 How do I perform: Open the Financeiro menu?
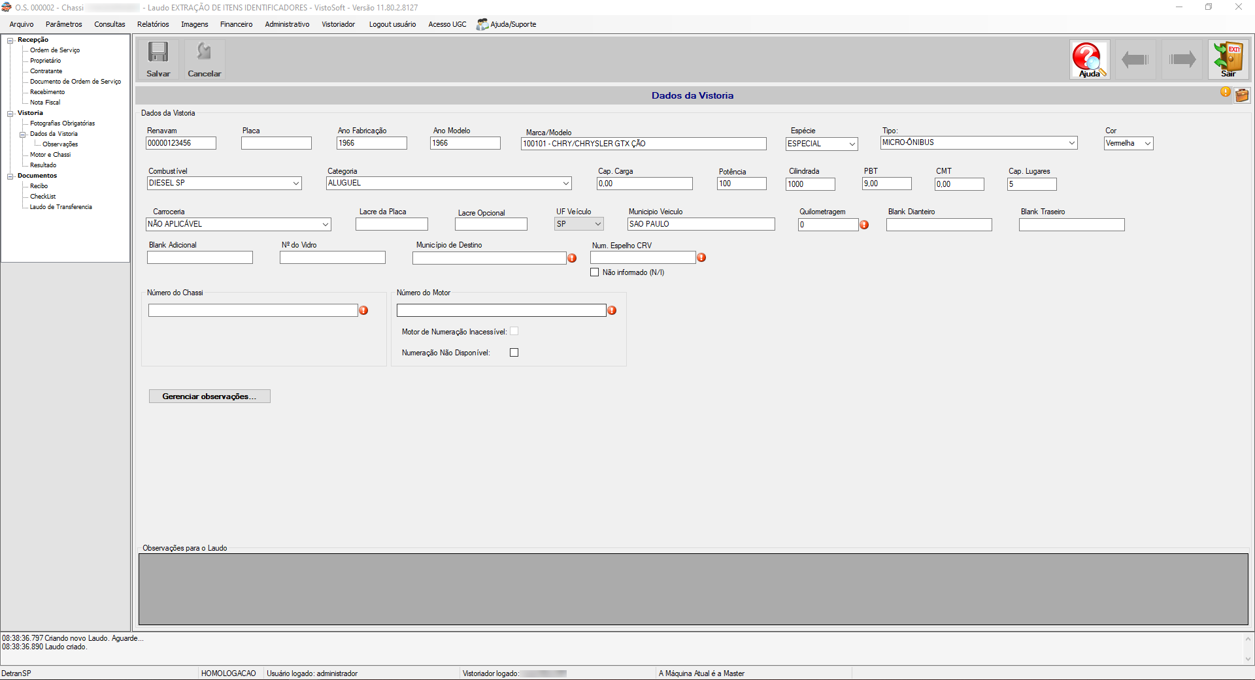pos(236,24)
